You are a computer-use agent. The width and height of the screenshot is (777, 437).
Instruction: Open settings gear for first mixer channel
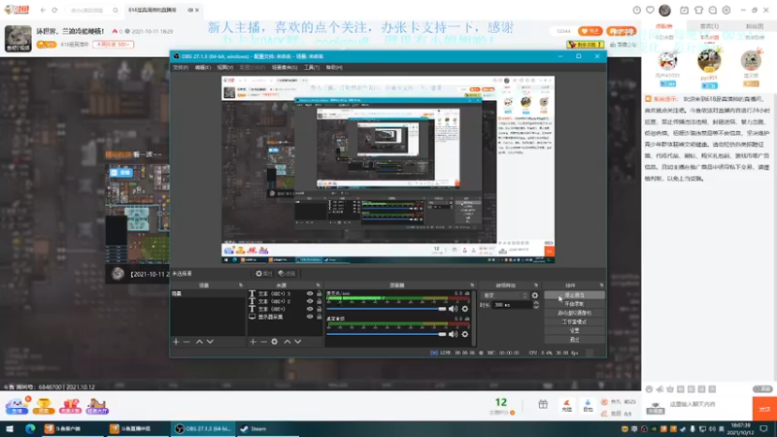click(465, 309)
